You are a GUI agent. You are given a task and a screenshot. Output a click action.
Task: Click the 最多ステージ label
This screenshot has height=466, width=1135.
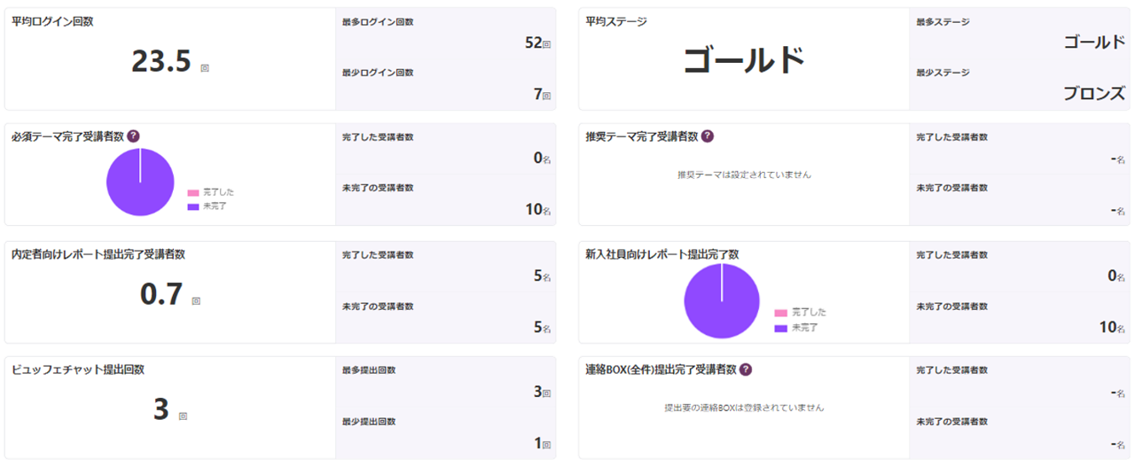pos(943,22)
